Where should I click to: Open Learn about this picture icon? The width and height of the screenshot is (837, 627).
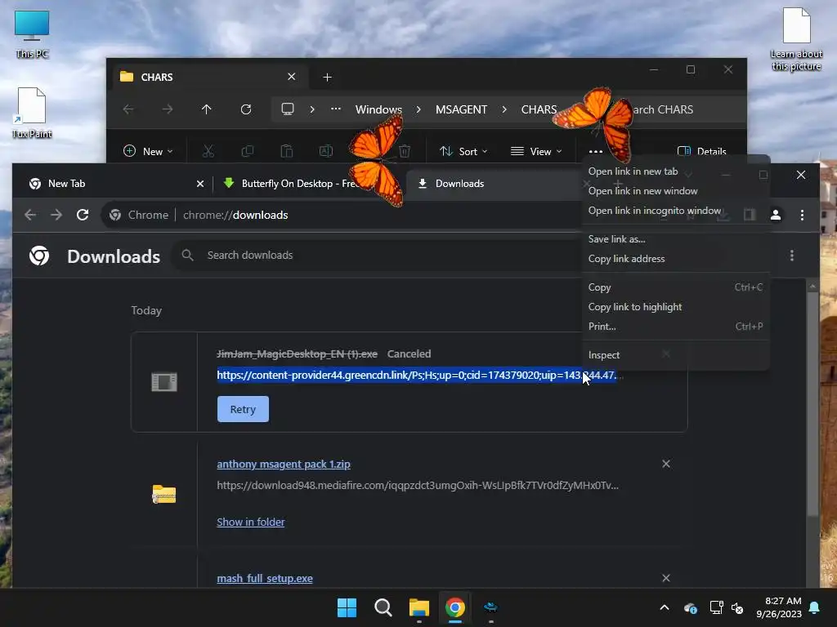click(796, 39)
